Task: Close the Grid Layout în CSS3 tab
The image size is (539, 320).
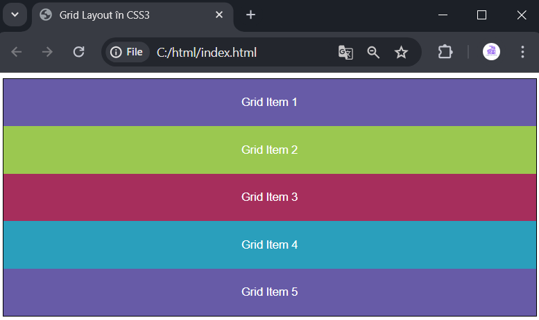Action: 219,15
